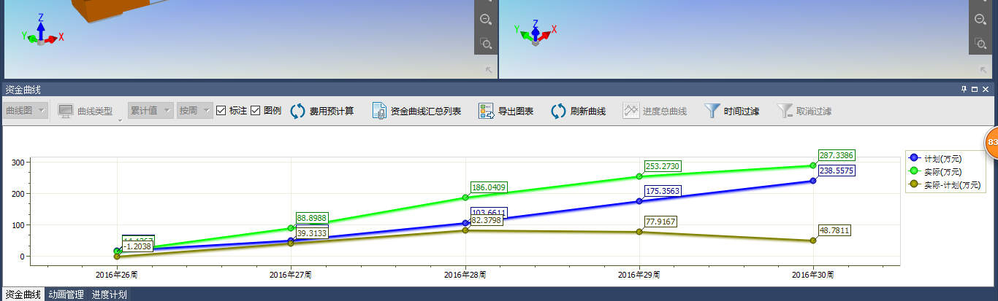Click blue 计划(万元) legend marker
This screenshot has width=998, height=301.
point(913,158)
